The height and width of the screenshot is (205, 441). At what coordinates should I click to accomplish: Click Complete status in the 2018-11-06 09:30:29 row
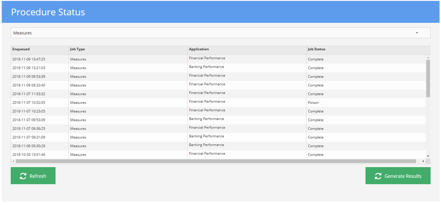coord(316,146)
